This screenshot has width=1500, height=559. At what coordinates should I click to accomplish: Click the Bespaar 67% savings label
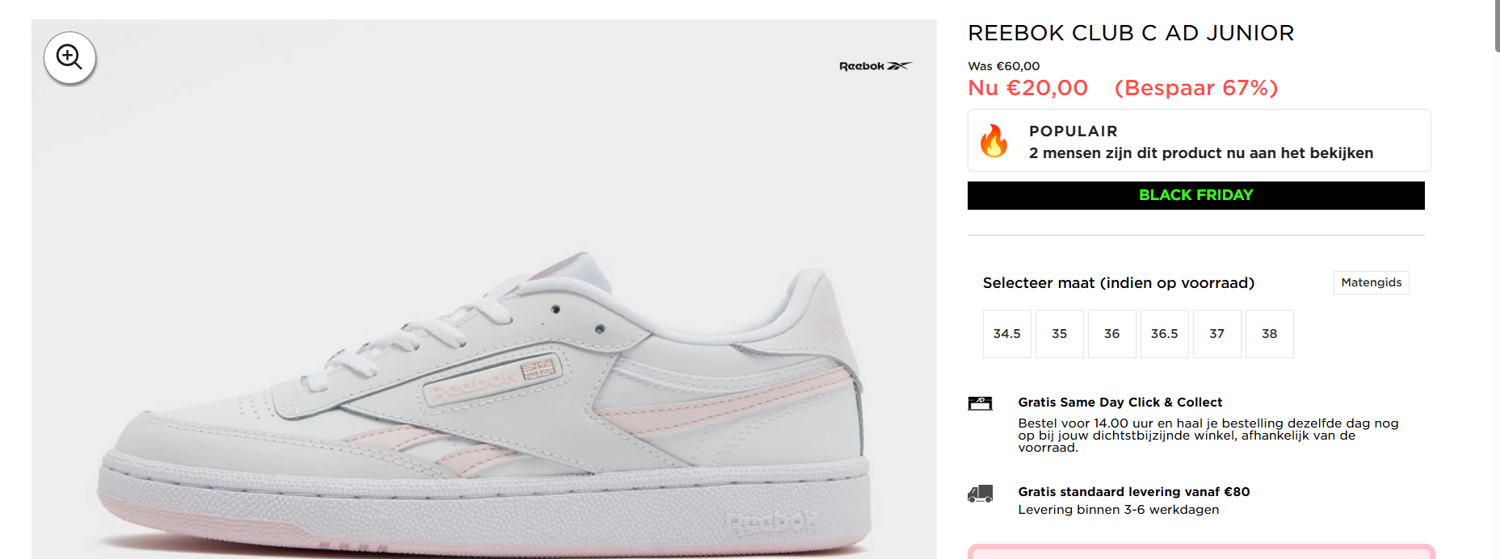point(1196,87)
